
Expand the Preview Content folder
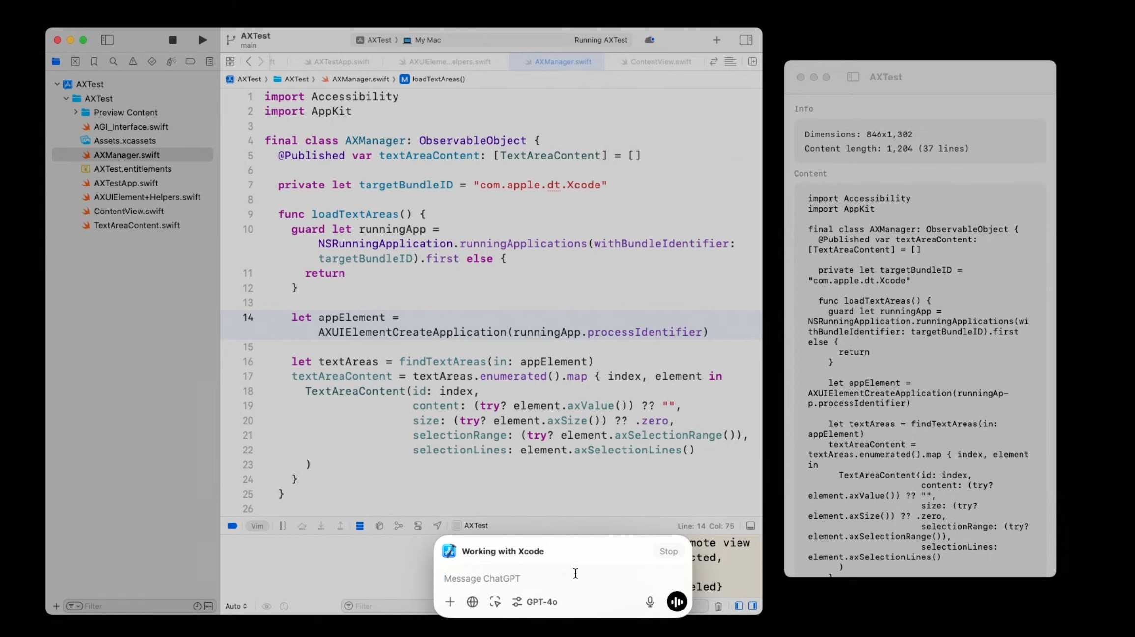point(75,112)
